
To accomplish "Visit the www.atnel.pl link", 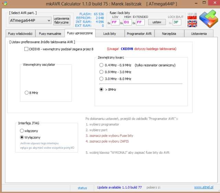I will click(x=203, y=188).
